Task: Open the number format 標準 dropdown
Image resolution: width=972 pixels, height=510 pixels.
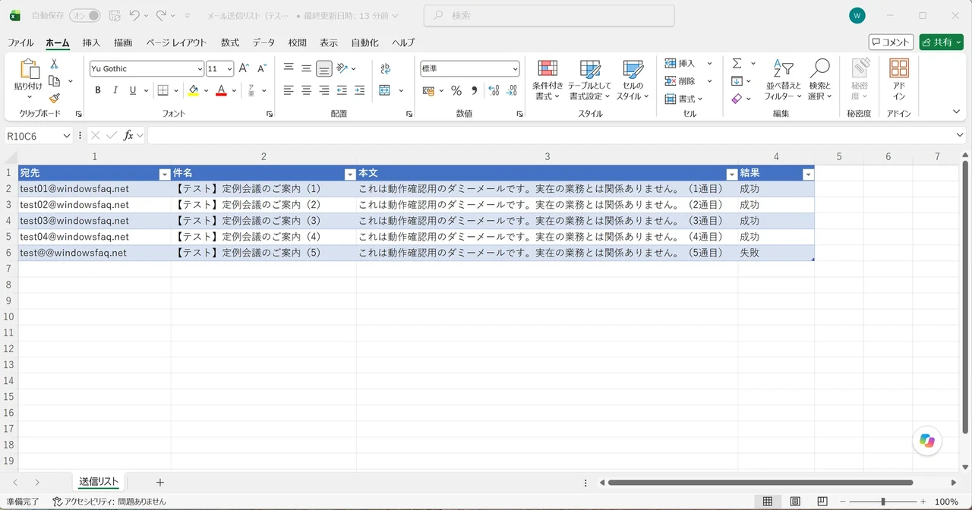Action: pyautogui.click(x=515, y=69)
